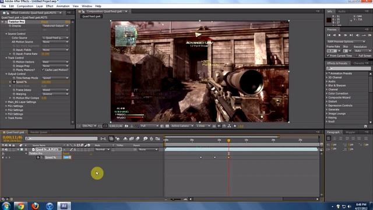Image resolution: width=373 pixels, height=210 pixels.
Task: Open Google Chrome from the taskbar
Action: 20,206
